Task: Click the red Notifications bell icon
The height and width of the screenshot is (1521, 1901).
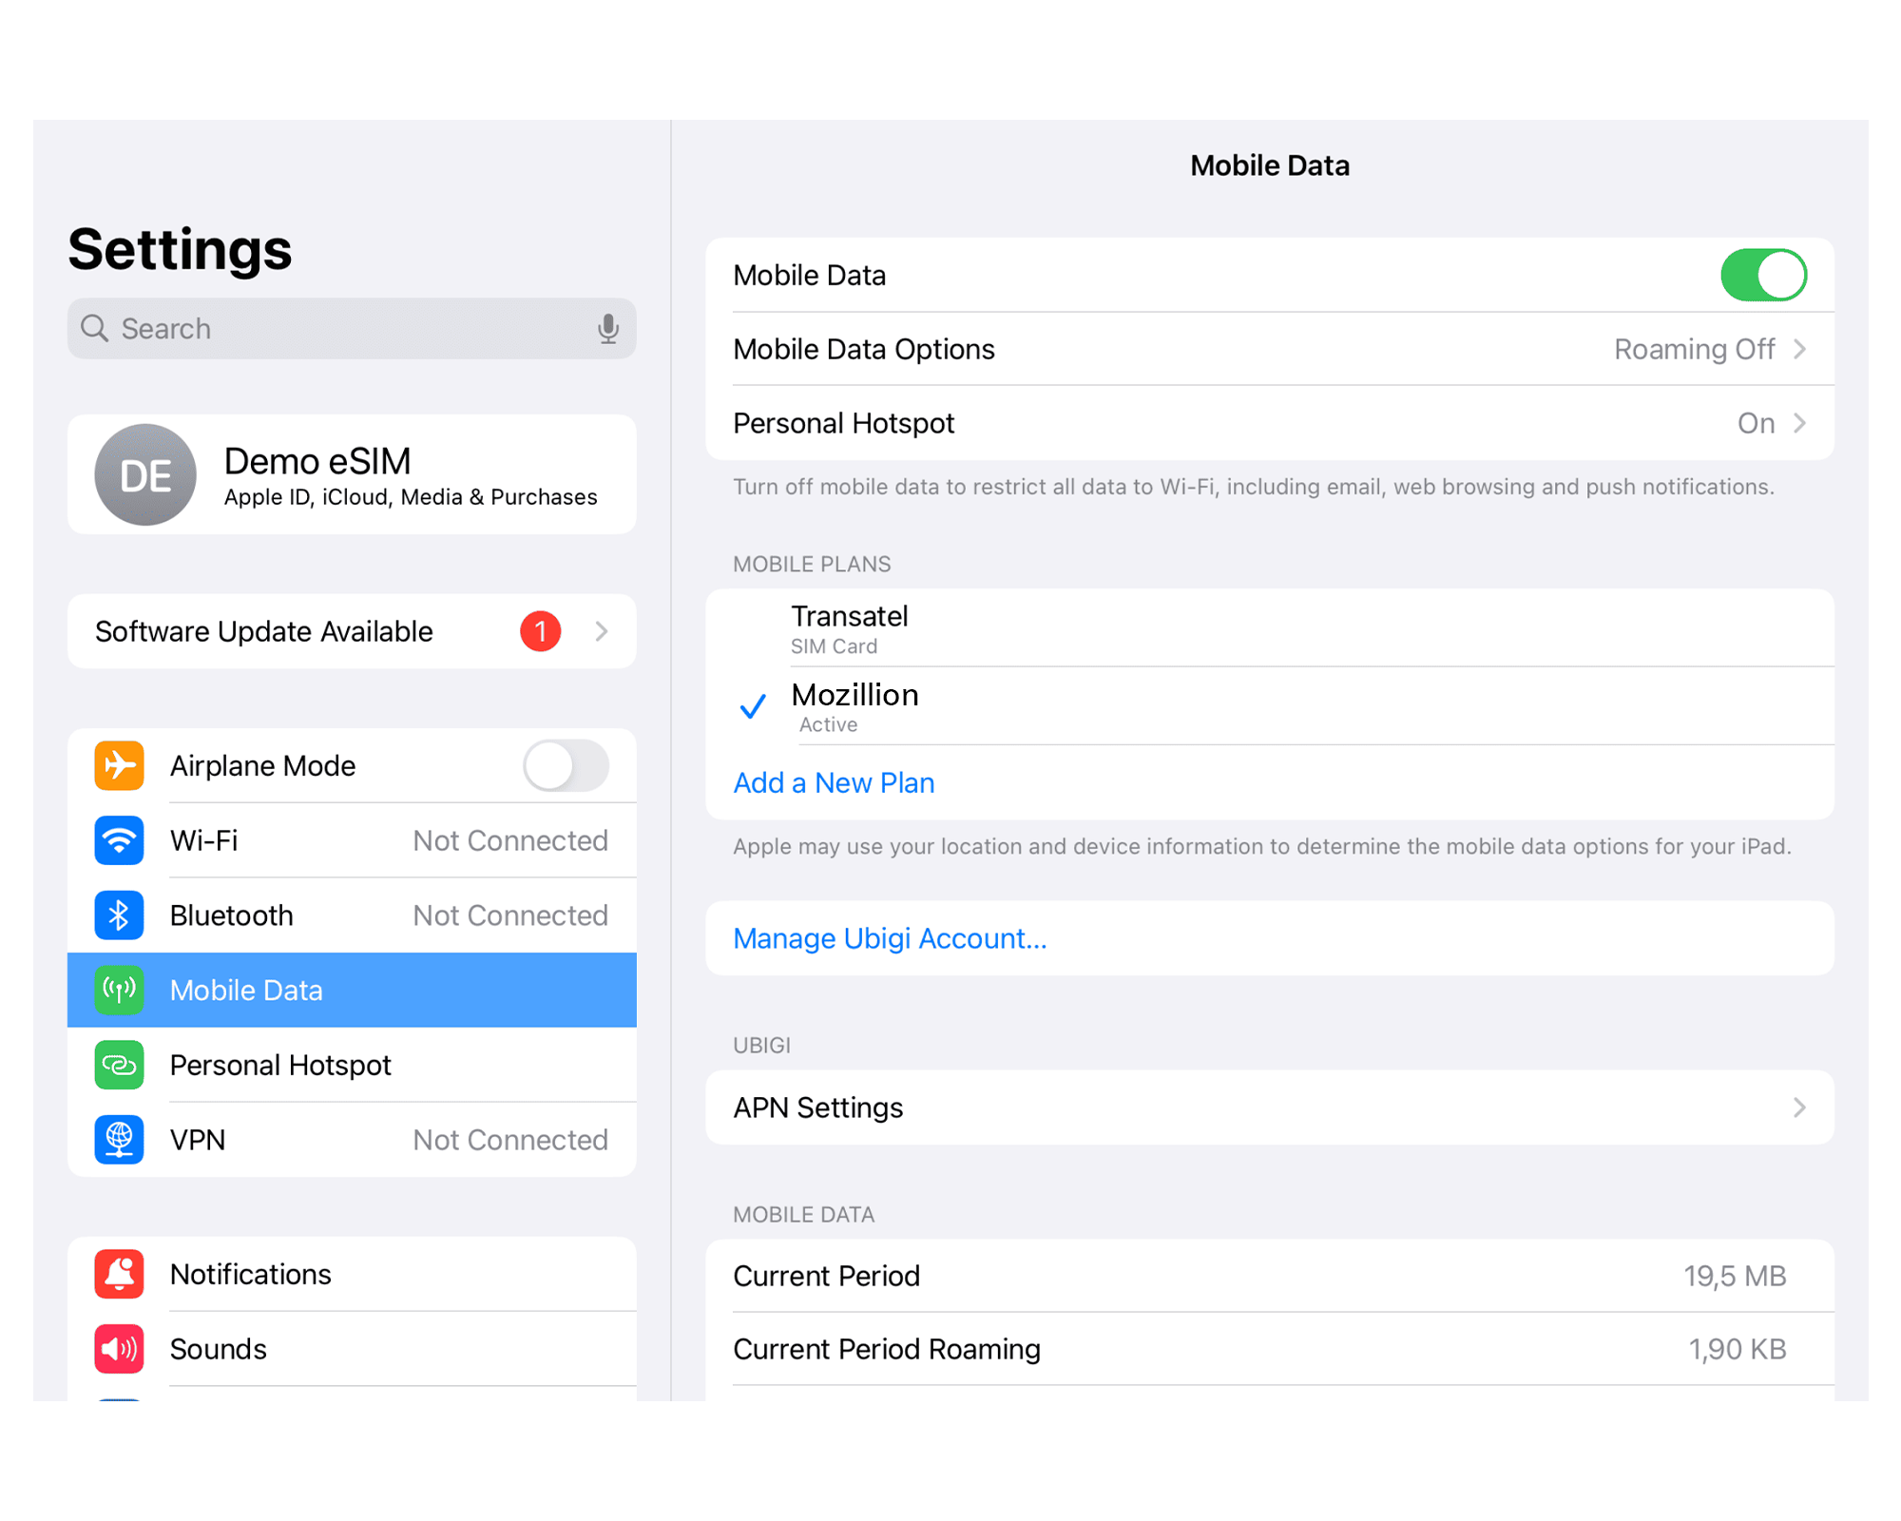Action: [119, 1274]
